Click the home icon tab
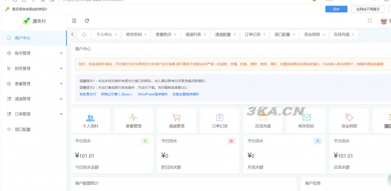 pyautogui.click(x=84, y=34)
